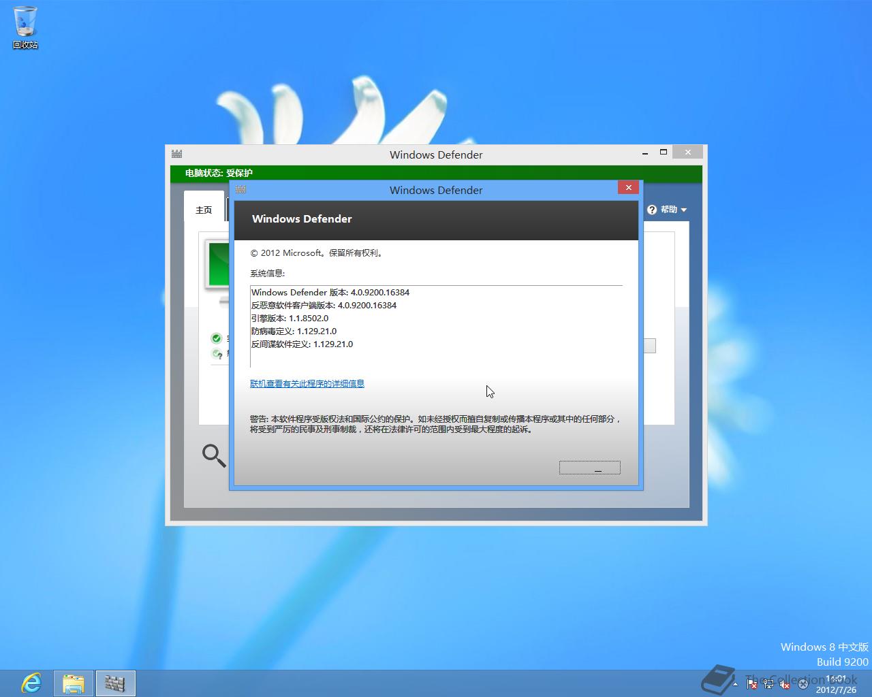
Task: Click the 系统信息: label
Action: pos(267,273)
